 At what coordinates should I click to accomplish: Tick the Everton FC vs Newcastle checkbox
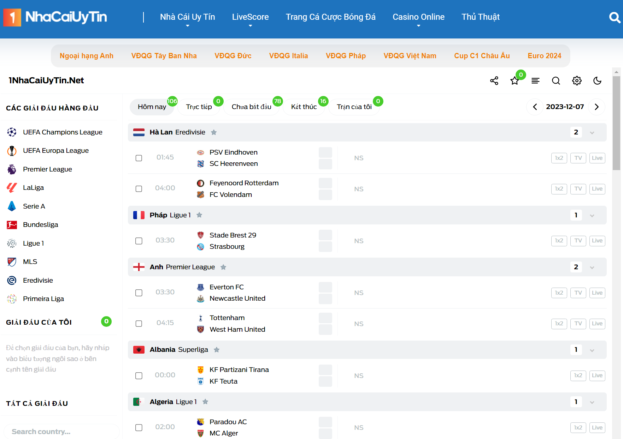click(139, 293)
